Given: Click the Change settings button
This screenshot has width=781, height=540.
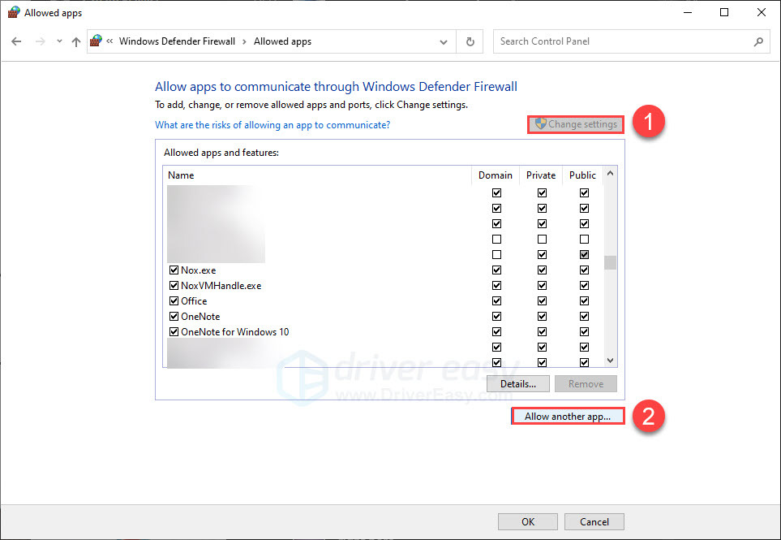Looking at the screenshot, I should pyautogui.click(x=576, y=124).
